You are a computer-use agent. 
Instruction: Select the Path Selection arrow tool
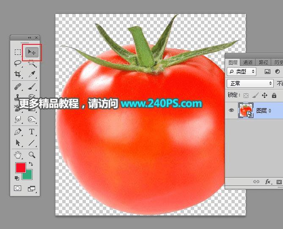18,143
